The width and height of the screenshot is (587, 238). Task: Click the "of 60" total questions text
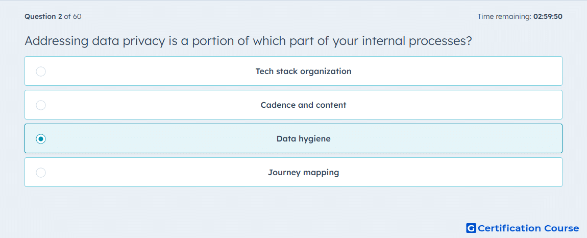point(72,16)
